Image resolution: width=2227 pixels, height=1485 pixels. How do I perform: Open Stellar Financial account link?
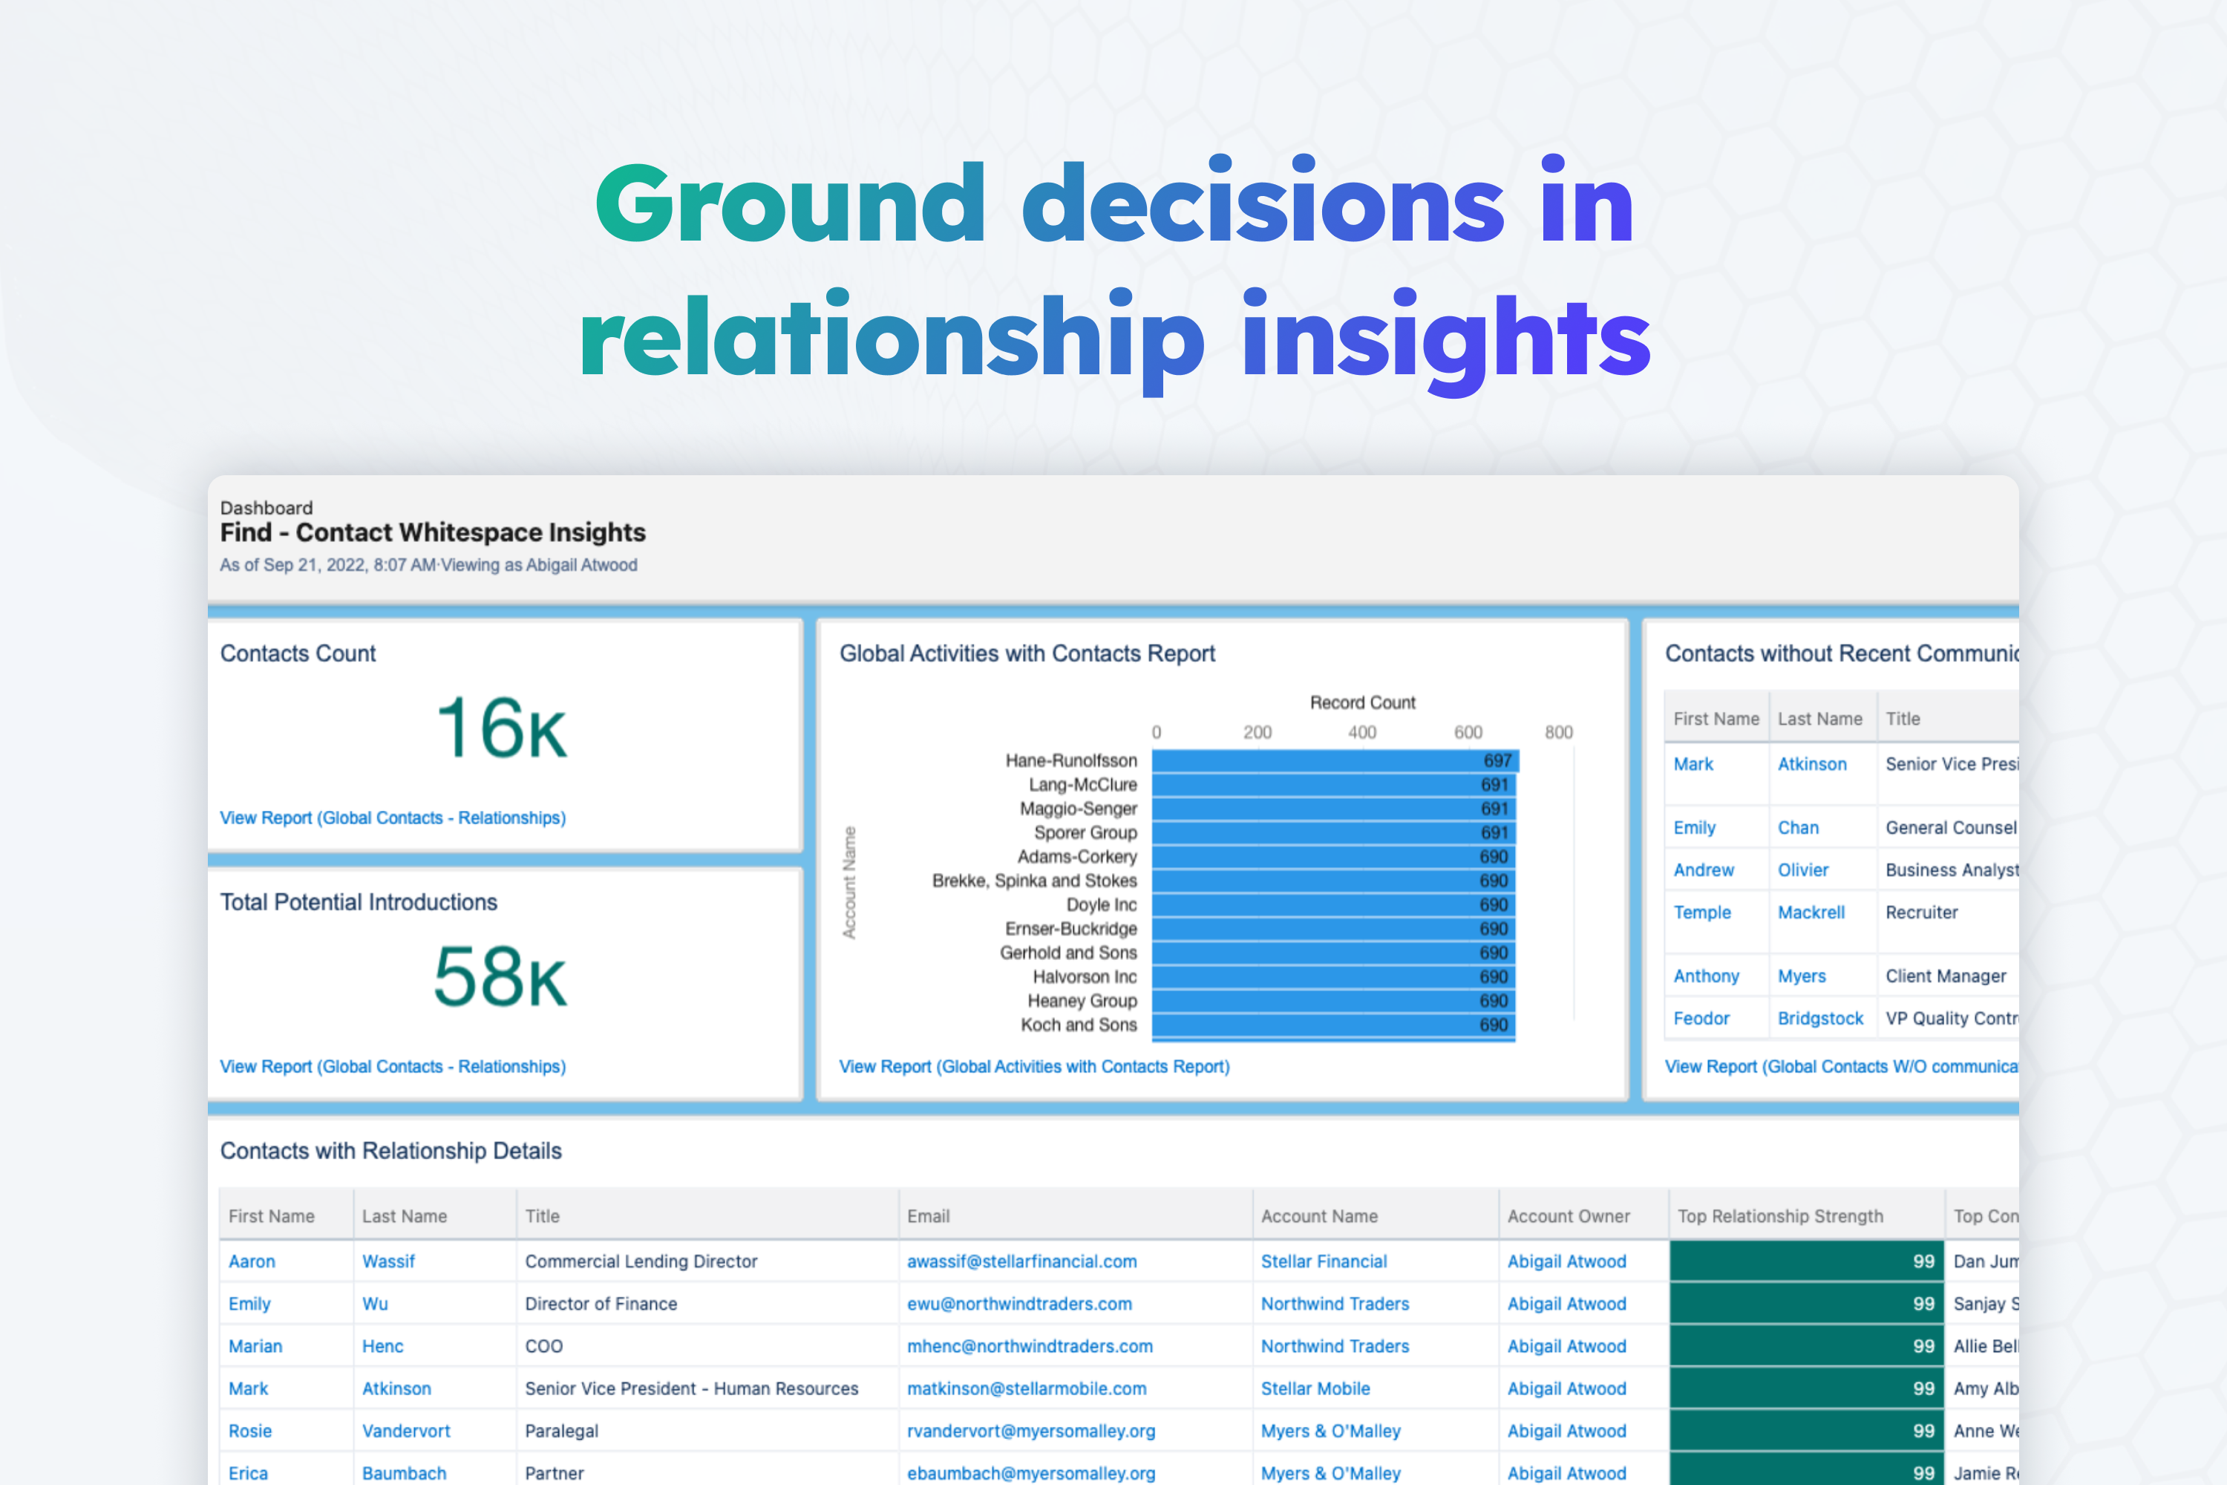pyautogui.click(x=1323, y=1262)
